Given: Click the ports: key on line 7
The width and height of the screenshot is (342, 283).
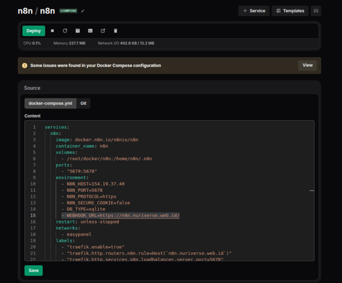Looking at the screenshot, I should (x=64, y=165).
